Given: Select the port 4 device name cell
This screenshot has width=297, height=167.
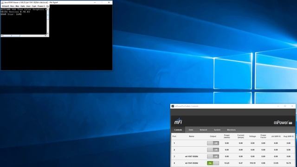Looking at the screenshot, I should pyautogui.click(x=192, y=163).
